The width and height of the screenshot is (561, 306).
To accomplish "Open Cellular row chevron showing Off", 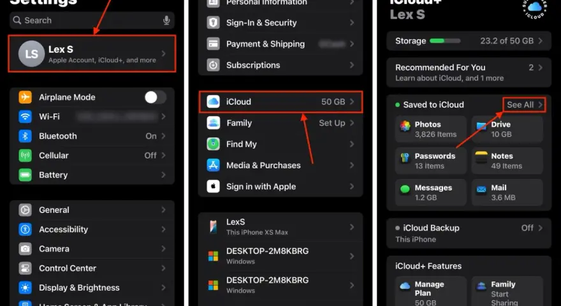I will [x=163, y=156].
